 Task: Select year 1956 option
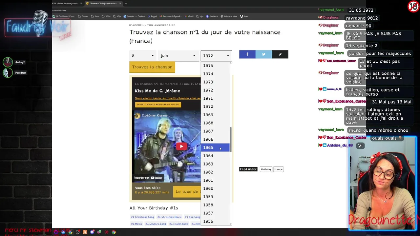[x=215, y=221]
